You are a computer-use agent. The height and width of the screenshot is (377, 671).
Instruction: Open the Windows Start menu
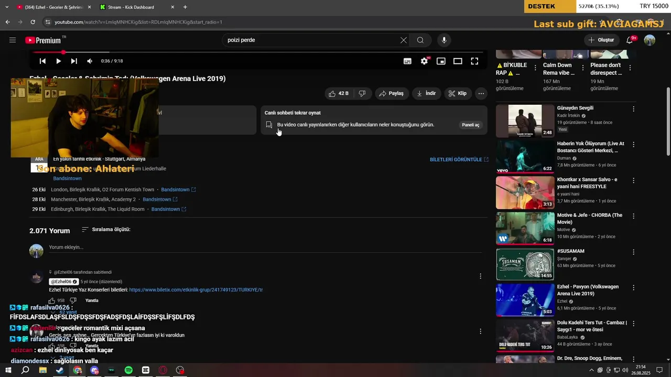[8, 370]
